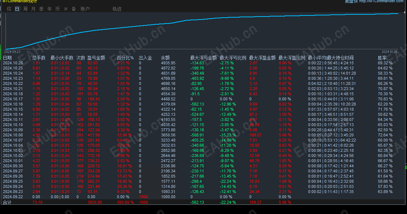
Task: Click total lots 4.23 in the 2024.10.01 row
Action: coord(36,161)
